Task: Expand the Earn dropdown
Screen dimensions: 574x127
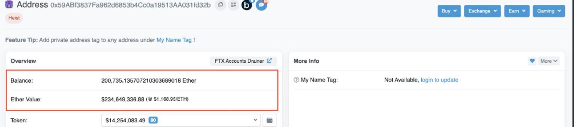Action: 517,11
